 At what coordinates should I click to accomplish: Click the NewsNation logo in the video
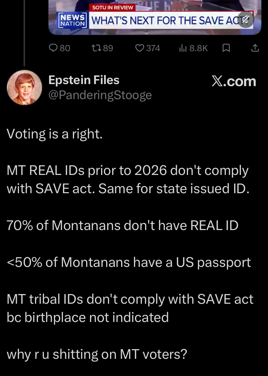pyautogui.click(x=72, y=20)
